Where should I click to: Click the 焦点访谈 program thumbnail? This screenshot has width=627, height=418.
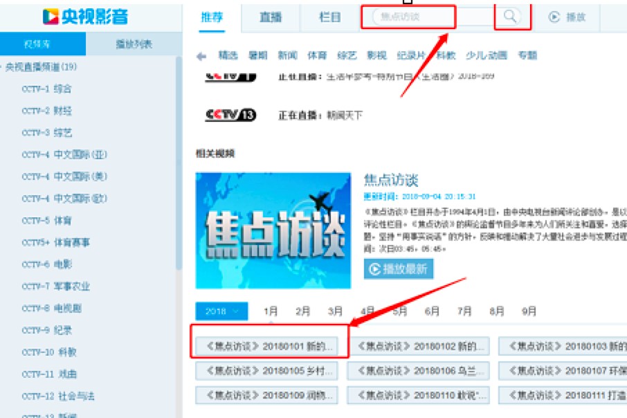coord(273,230)
